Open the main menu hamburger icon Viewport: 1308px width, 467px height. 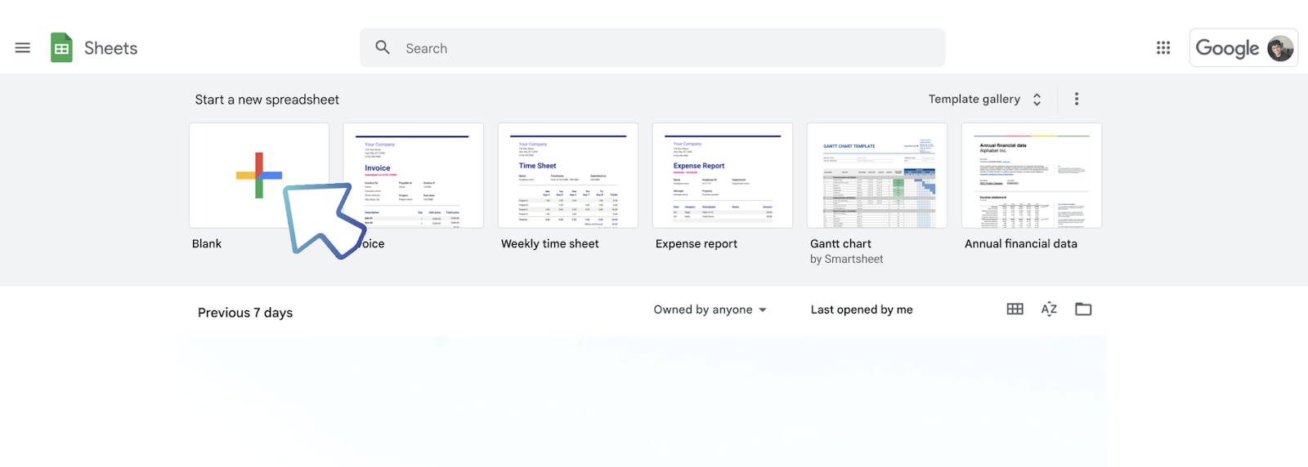coord(23,48)
